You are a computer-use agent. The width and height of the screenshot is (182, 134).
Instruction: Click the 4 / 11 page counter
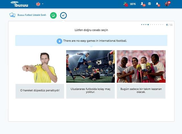point(169,25)
